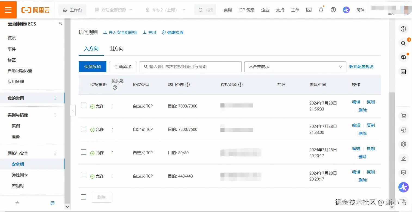Screen dimensions: 412x212
Task: Delete the port 80/80 rule
Action: (x=363, y=157)
